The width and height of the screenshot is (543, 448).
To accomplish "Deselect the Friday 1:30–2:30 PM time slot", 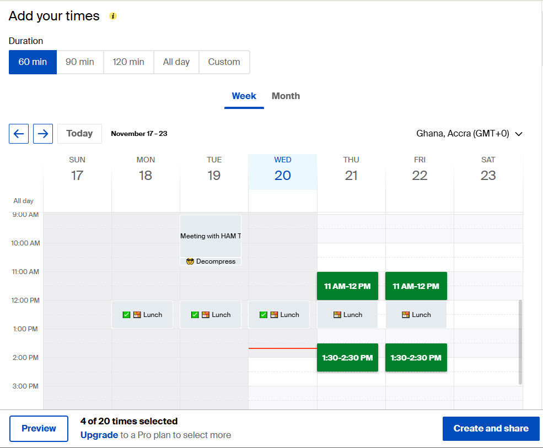I will click(416, 357).
